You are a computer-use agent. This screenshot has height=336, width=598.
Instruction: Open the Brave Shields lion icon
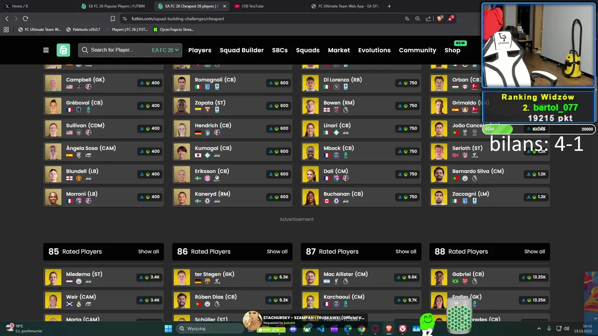[x=440, y=19]
